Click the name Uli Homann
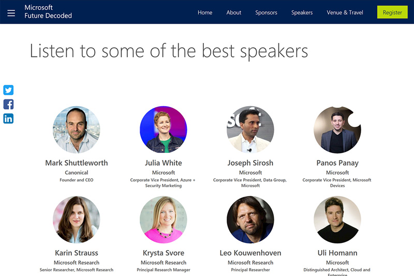Image resolution: width=414 pixels, height=276 pixels. tap(337, 253)
